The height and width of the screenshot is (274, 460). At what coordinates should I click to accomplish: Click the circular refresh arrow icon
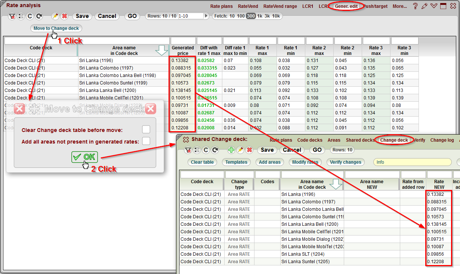coord(38,16)
